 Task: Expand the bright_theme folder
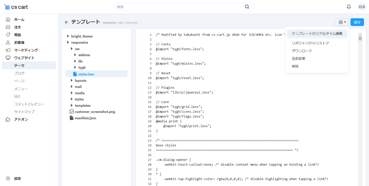point(68,36)
